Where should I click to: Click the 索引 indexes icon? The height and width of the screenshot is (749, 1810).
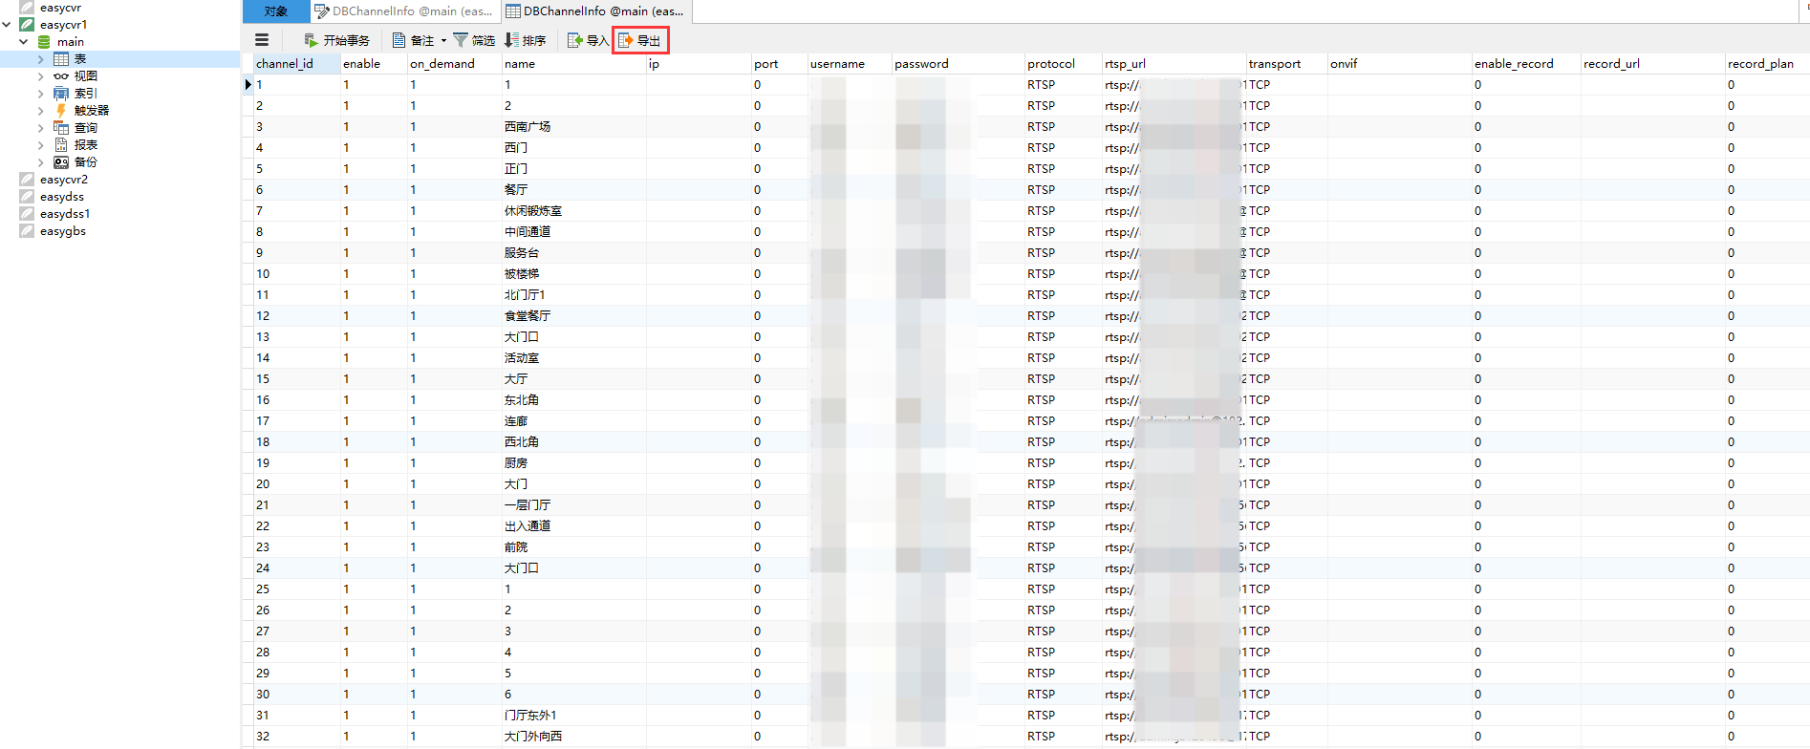coord(61,94)
